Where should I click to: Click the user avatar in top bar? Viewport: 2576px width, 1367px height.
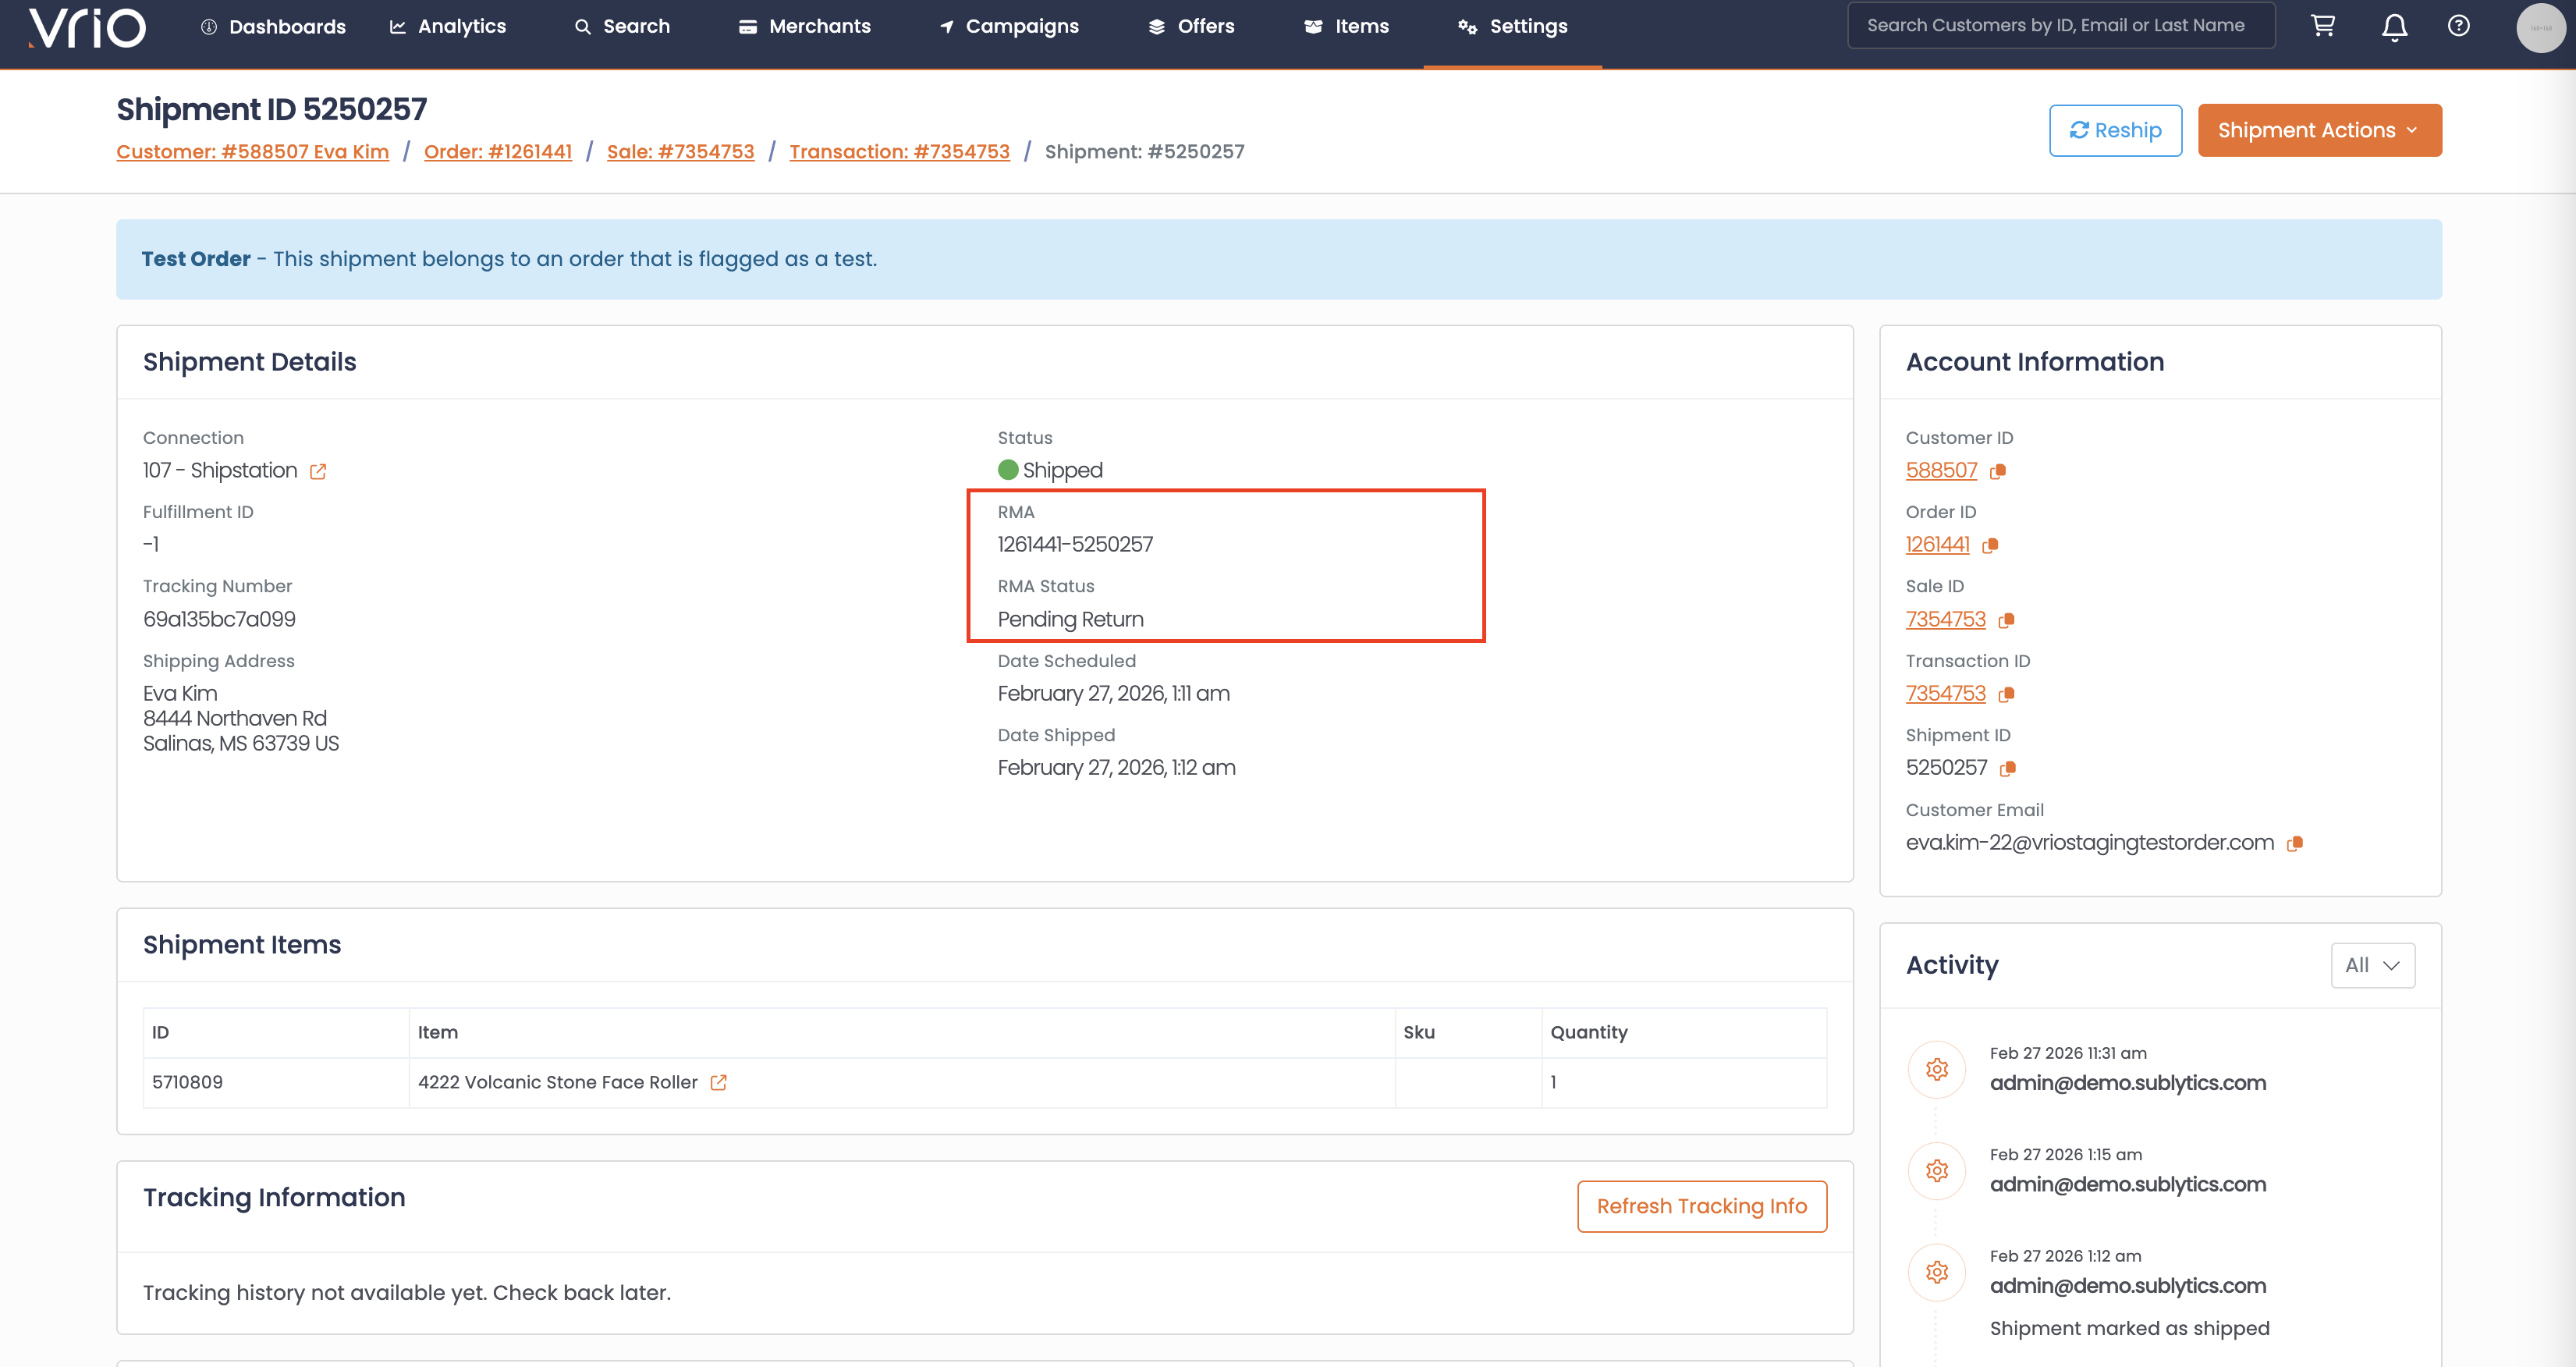[2540, 27]
